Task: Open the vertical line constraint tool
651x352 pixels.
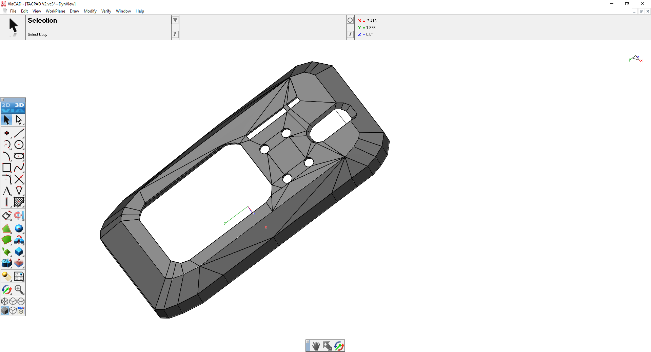Action: [x=7, y=202]
